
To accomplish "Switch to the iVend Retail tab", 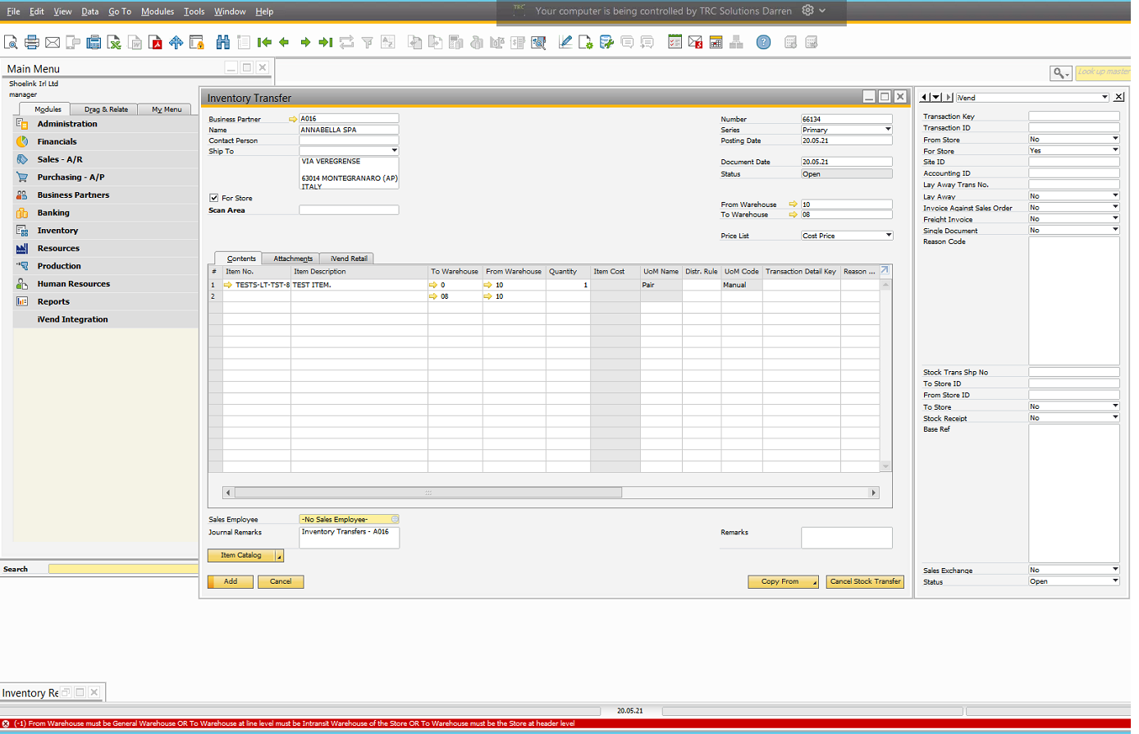I will point(349,259).
